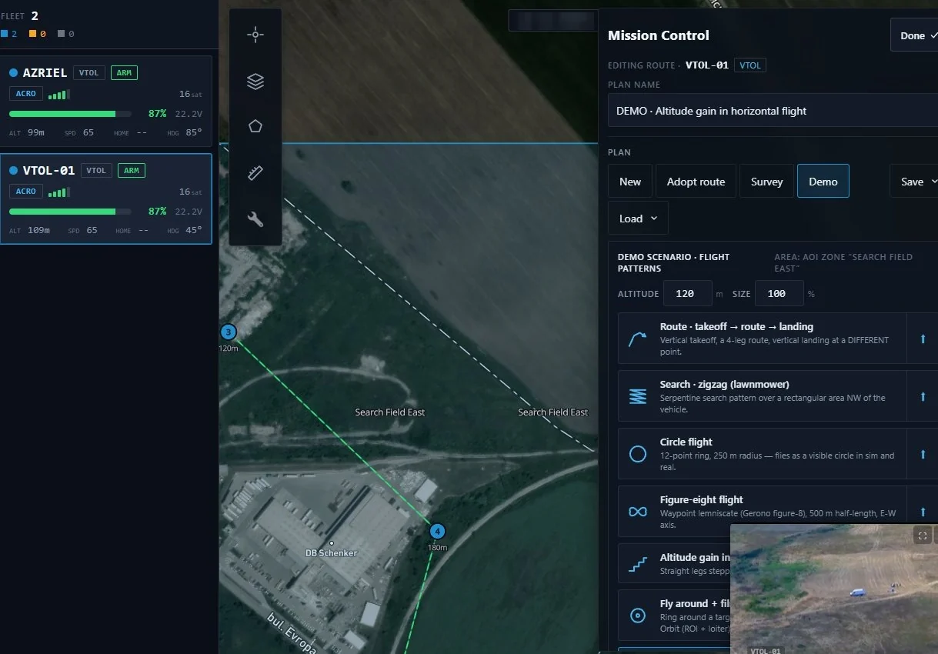This screenshot has height=654, width=938.
Task: Click VTOL-01 signal strength bars
Action: click(58, 192)
